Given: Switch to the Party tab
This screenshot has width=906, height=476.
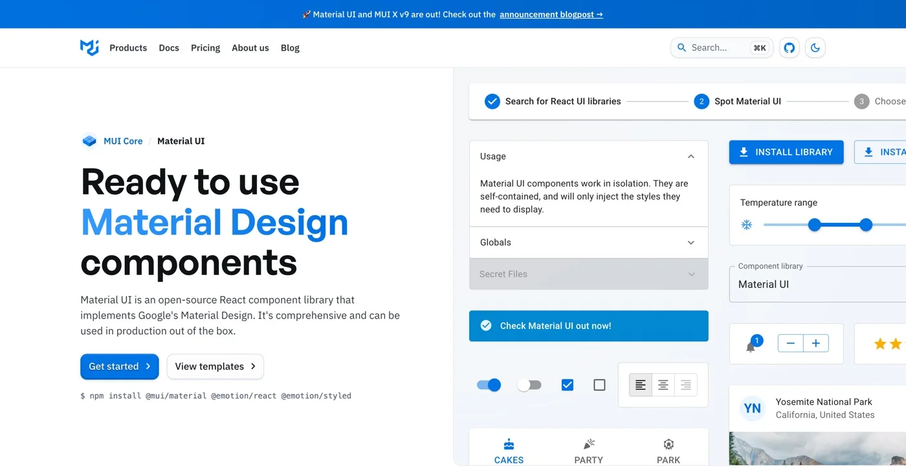Looking at the screenshot, I should click(x=588, y=451).
